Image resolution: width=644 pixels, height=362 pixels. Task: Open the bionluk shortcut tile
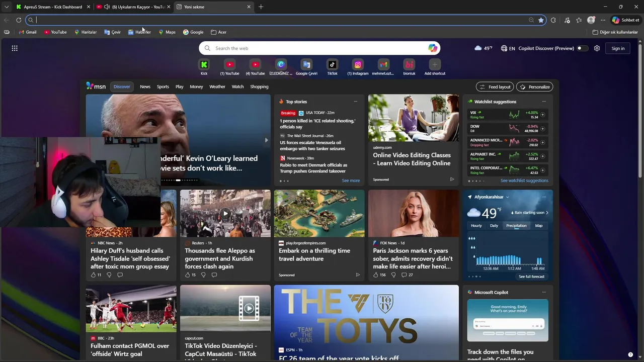pyautogui.click(x=409, y=67)
